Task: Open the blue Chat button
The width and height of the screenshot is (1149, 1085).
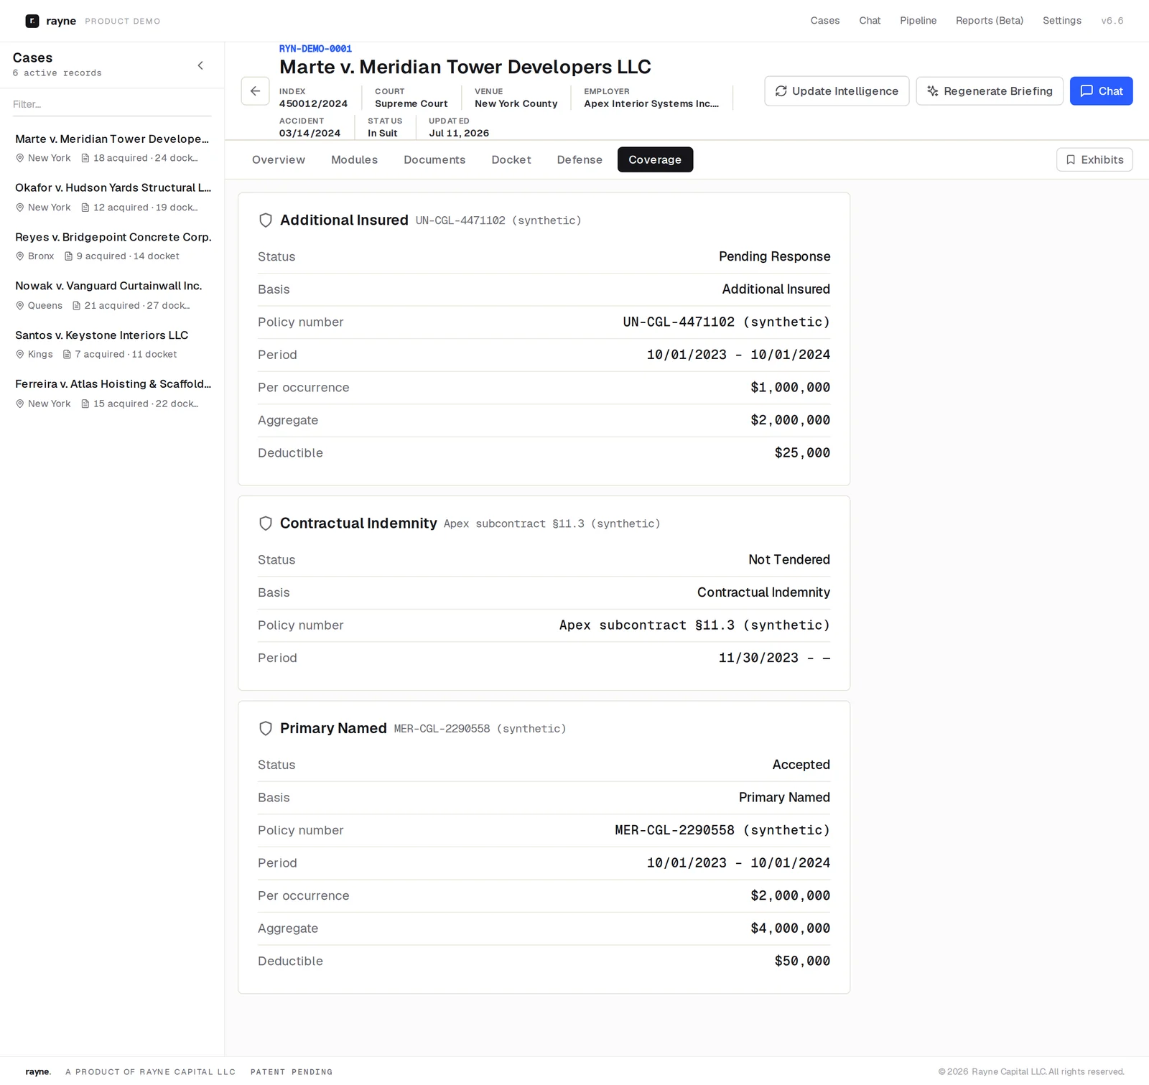Action: (1101, 91)
